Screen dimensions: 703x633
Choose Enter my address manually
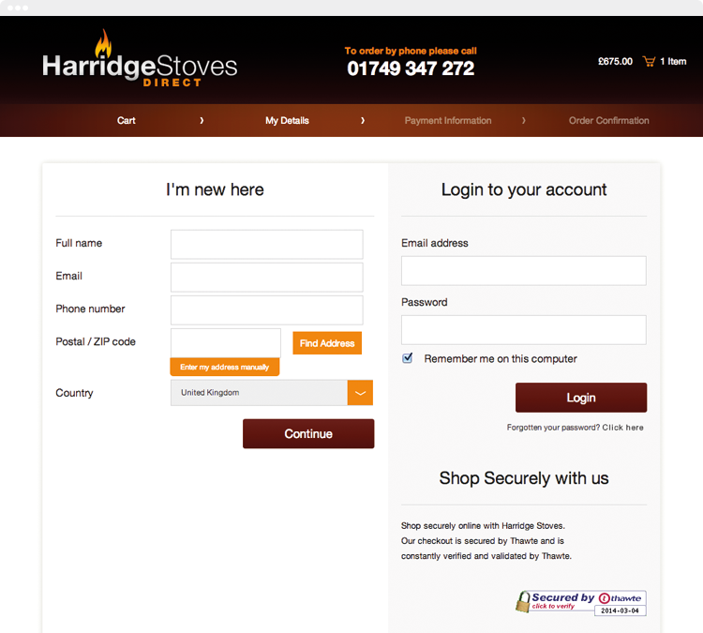click(x=225, y=367)
